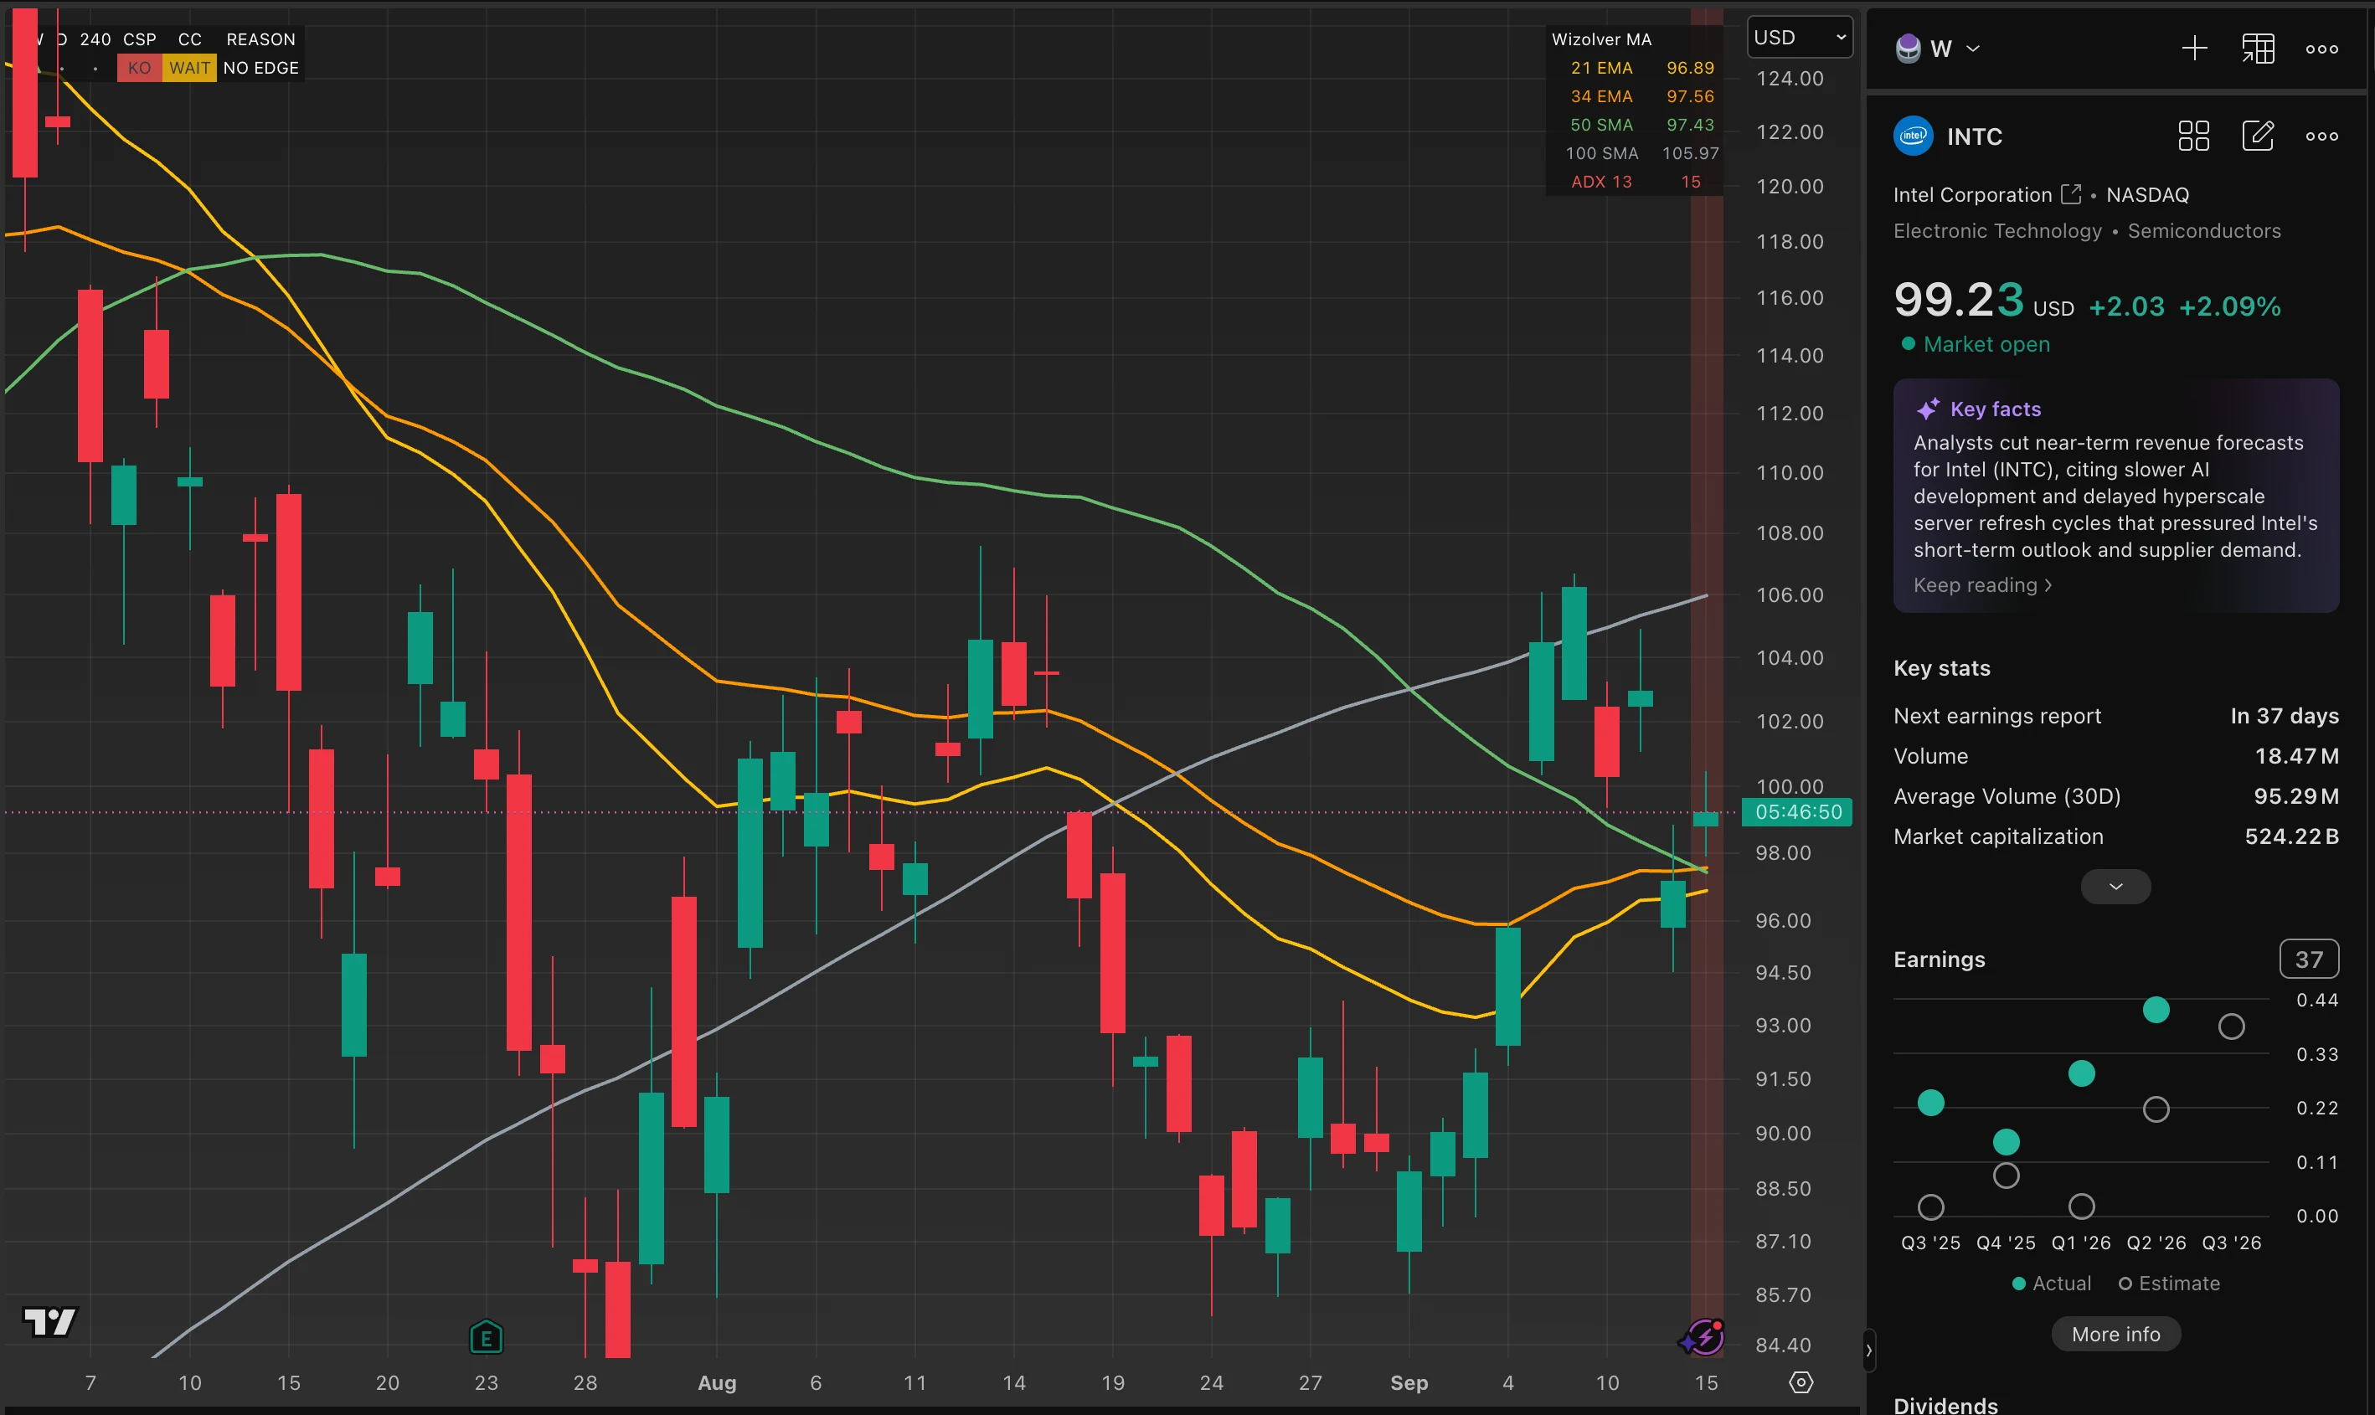This screenshot has height=1415, width=2375.
Task: Collapse the right side panel arrow
Action: [1868, 1351]
